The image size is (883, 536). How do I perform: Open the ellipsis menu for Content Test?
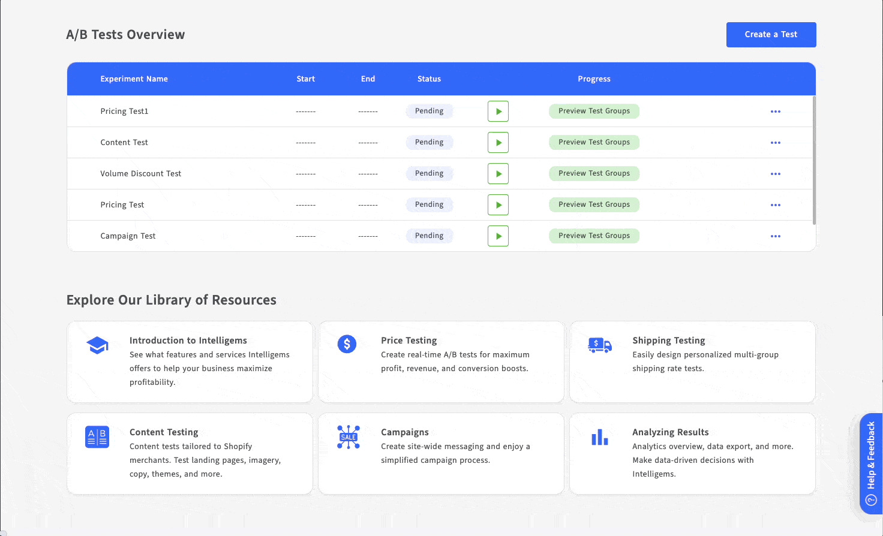(x=775, y=142)
